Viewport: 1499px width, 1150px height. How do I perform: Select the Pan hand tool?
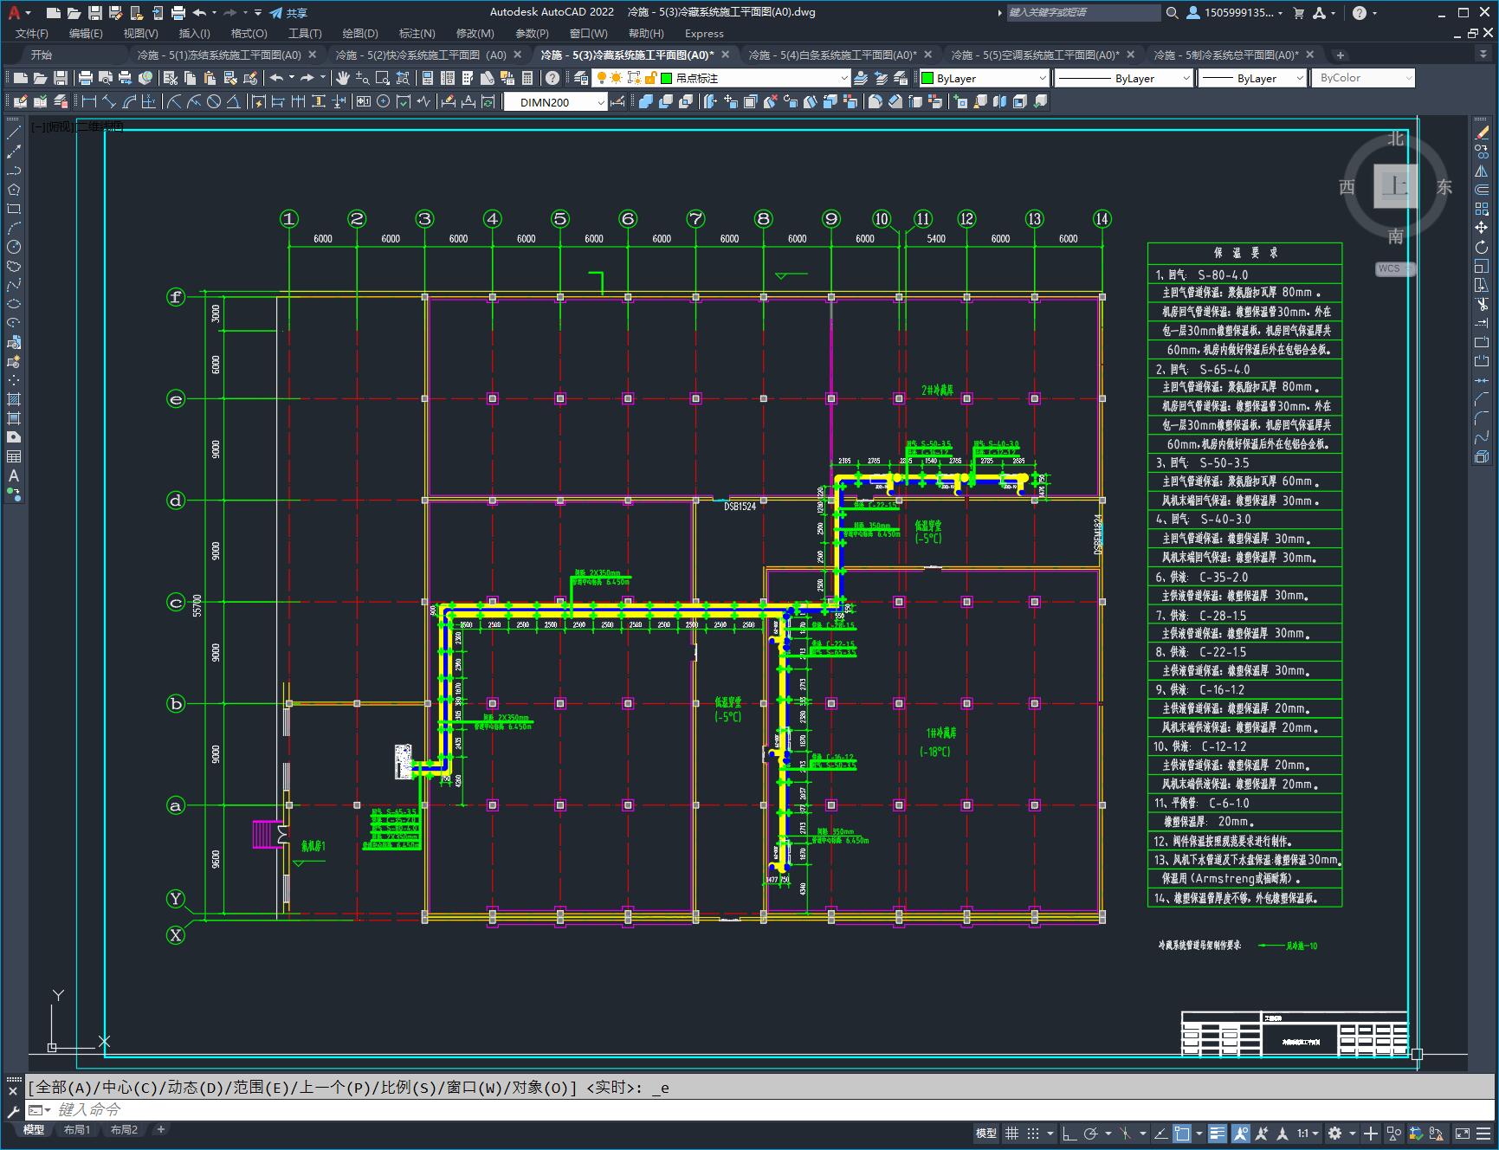[x=343, y=78]
